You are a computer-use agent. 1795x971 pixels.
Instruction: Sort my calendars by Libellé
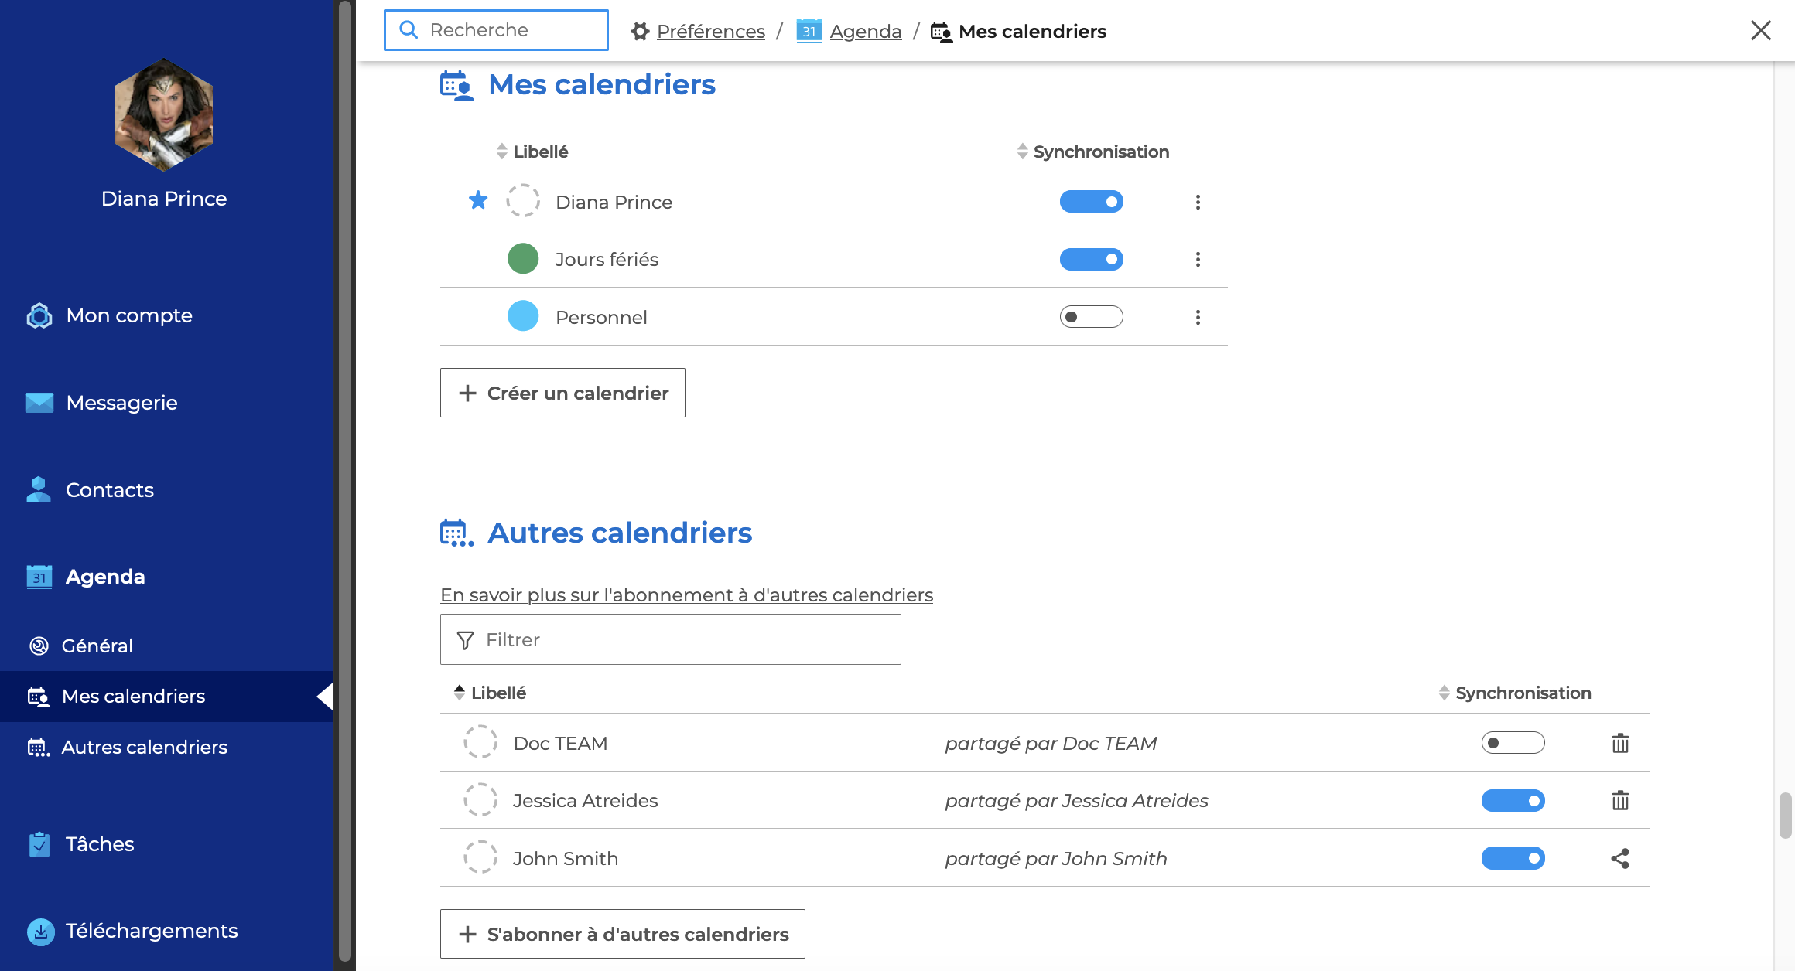point(539,152)
